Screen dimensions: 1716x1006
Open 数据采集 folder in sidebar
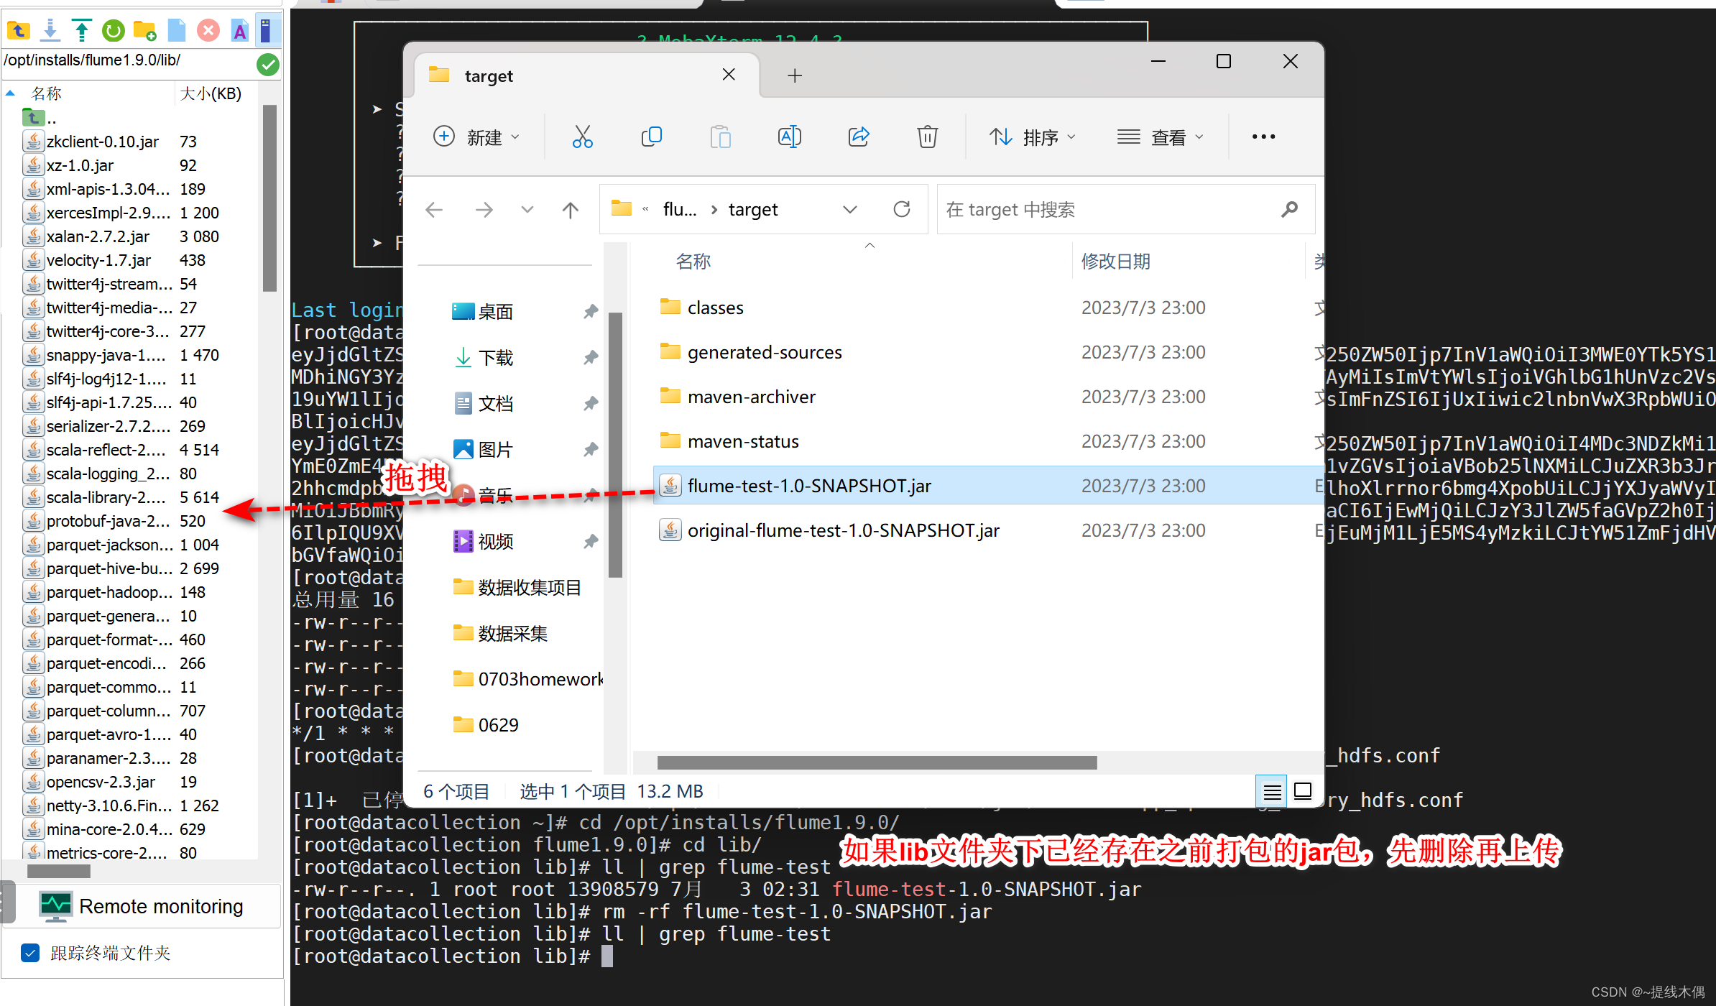501,633
